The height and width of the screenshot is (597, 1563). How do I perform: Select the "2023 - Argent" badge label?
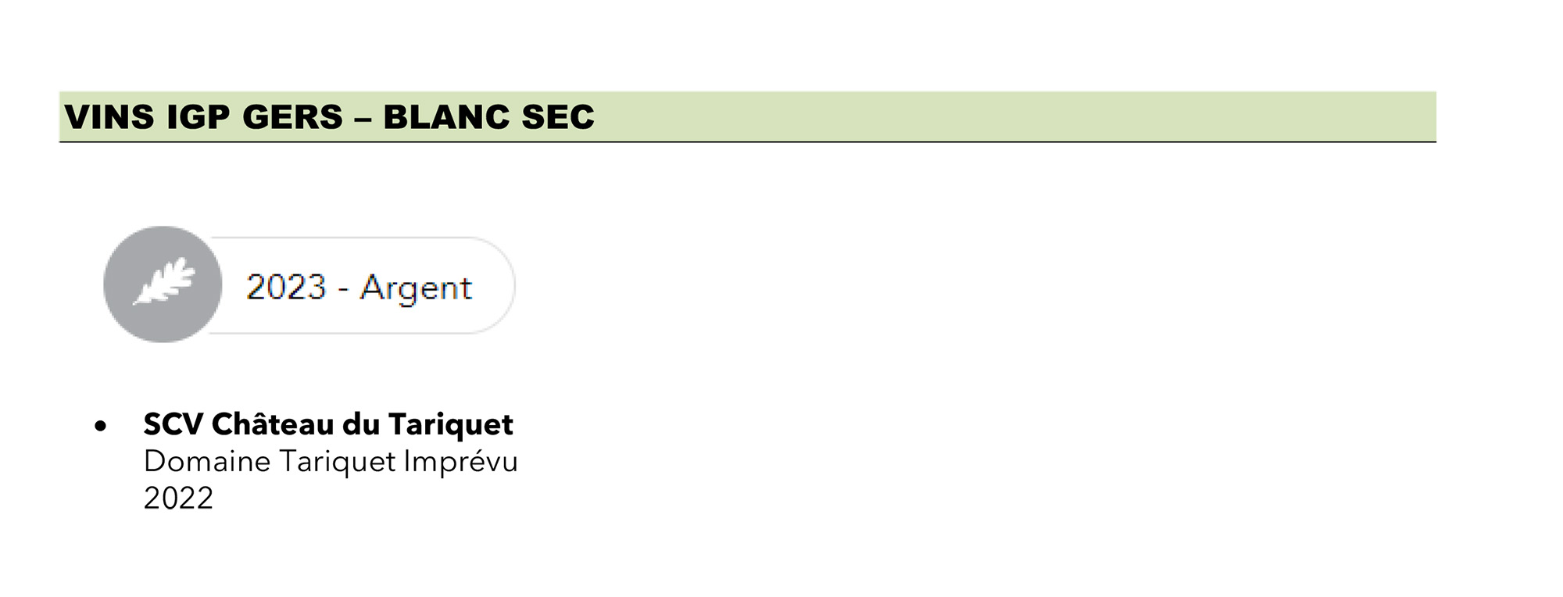(x=359, y=288)
